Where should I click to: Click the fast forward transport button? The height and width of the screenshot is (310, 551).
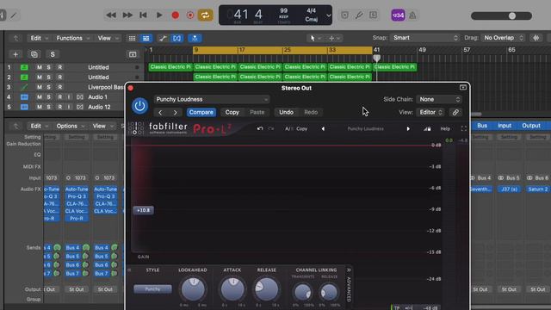click(x=127, y=15)
